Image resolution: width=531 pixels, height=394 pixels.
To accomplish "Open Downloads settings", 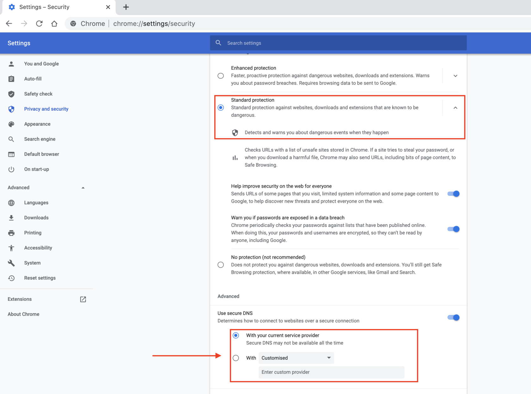I will click(x=36, y=218).
